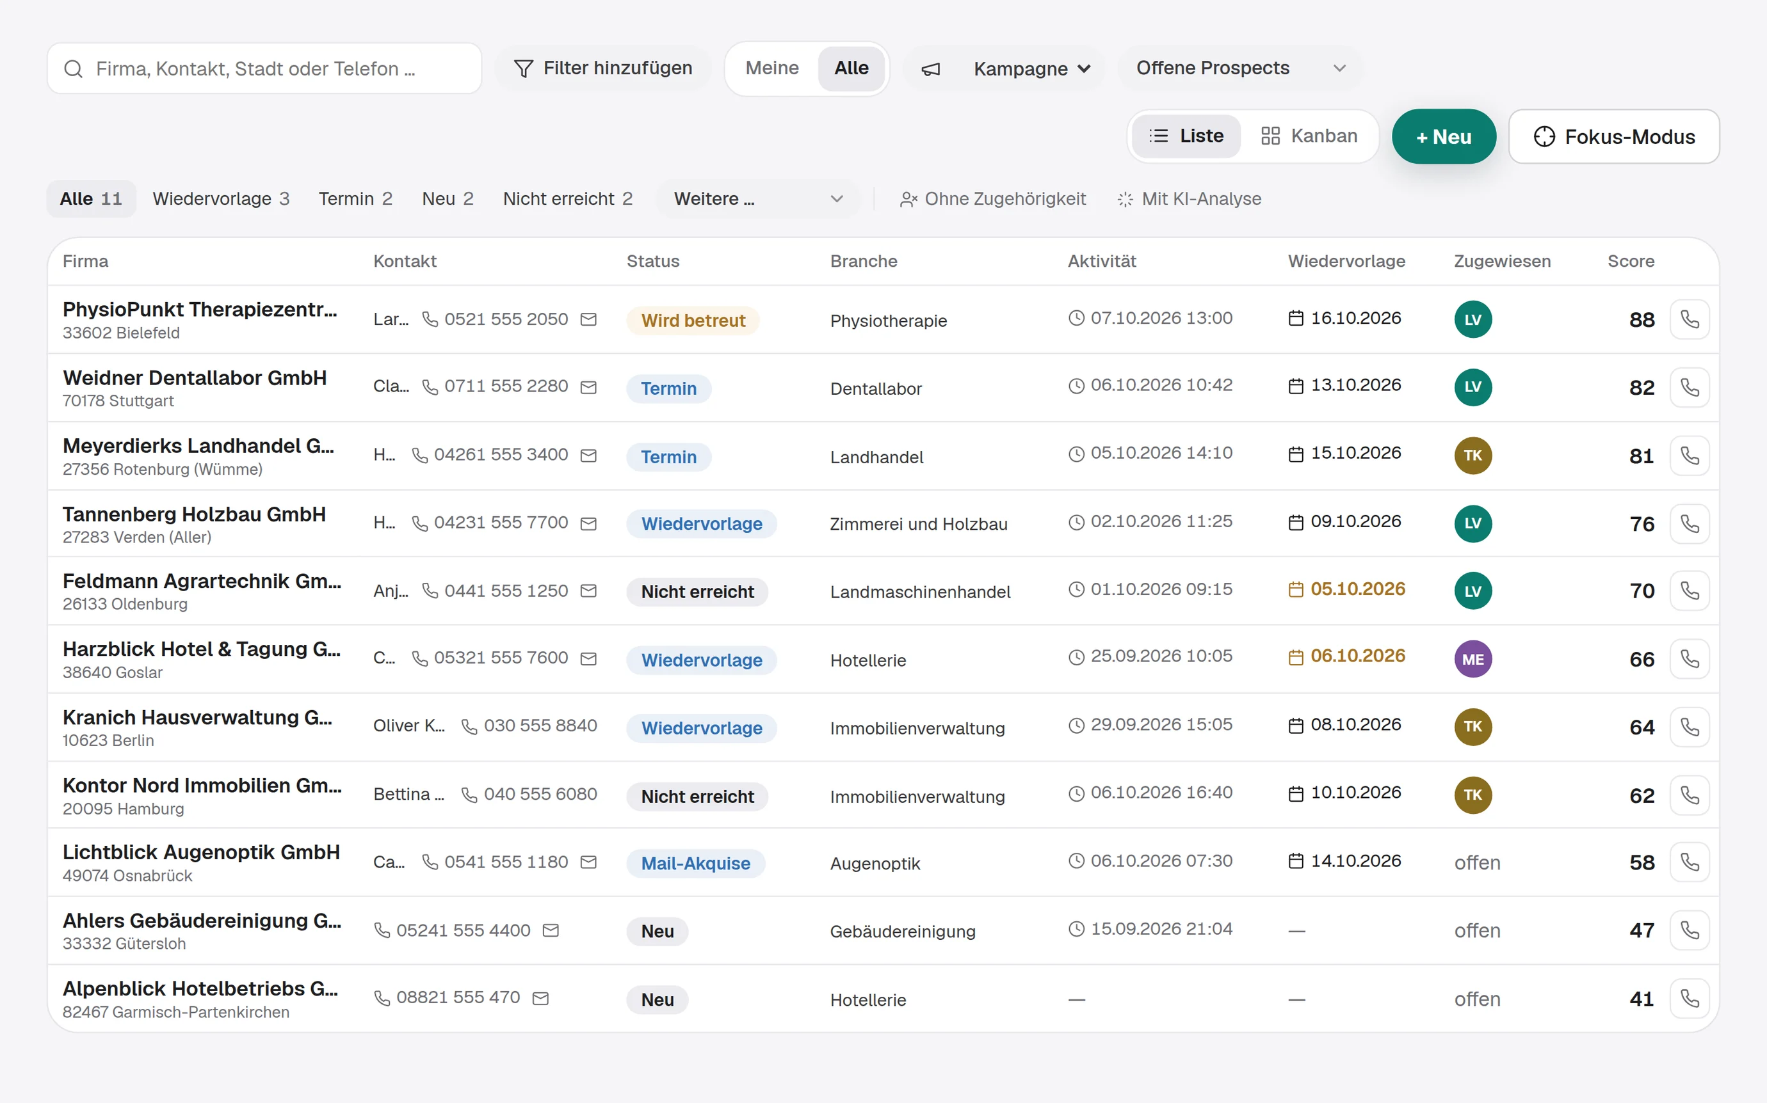Image resolution: width=1767 pixels, height=1103 pixels.
Task: Select the Termin 2 tab
Action: [x=355, y=199]
